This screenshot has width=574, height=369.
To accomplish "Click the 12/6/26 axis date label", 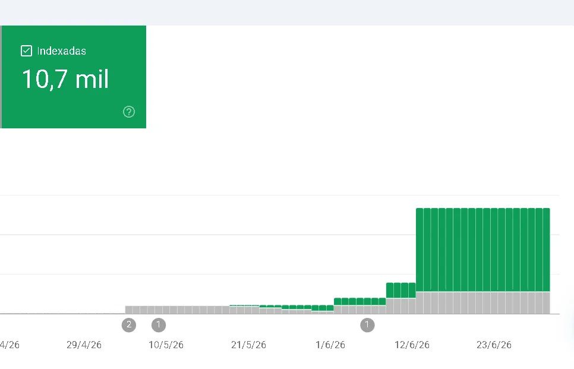I will click(x=412, y=345).
